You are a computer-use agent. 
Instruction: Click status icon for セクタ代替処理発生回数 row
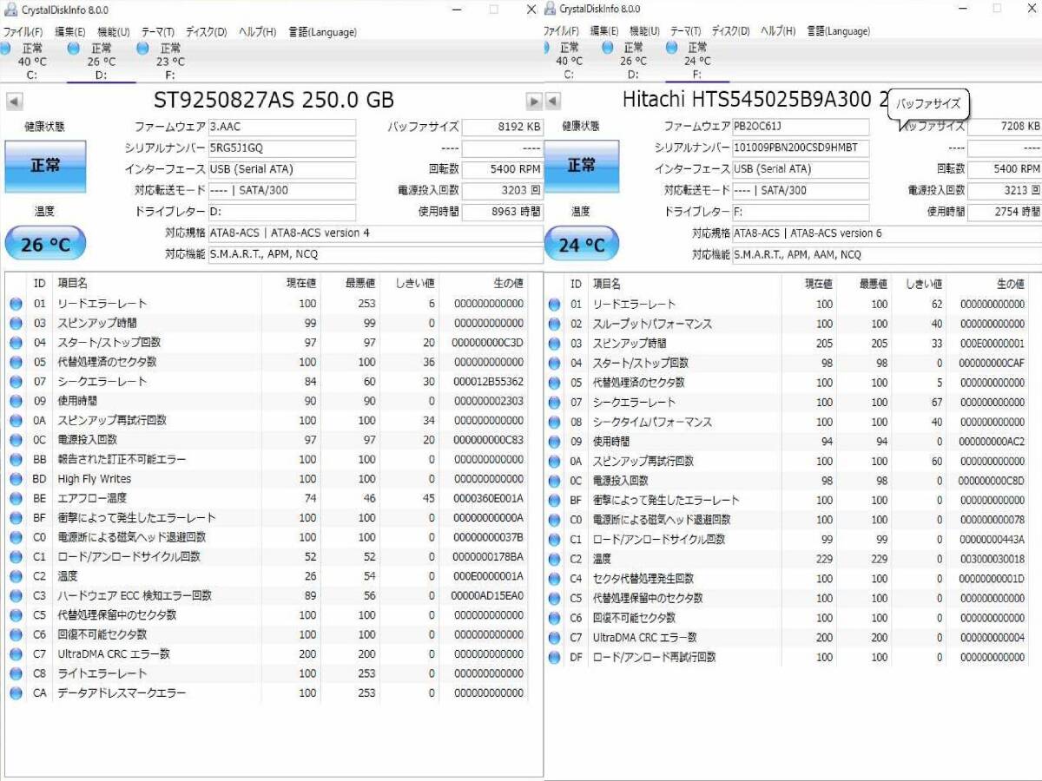554,579
